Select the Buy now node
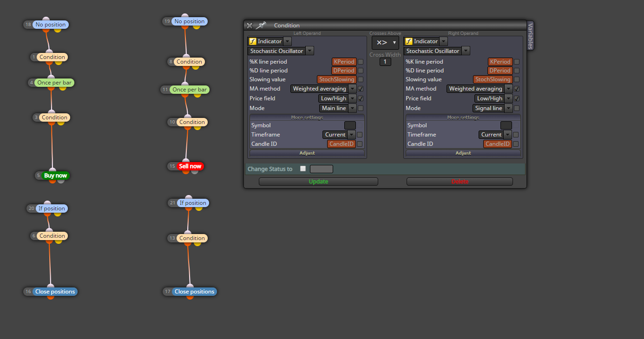Image resolution: width=644 pixels, height=339 pixels. (55, 176)
